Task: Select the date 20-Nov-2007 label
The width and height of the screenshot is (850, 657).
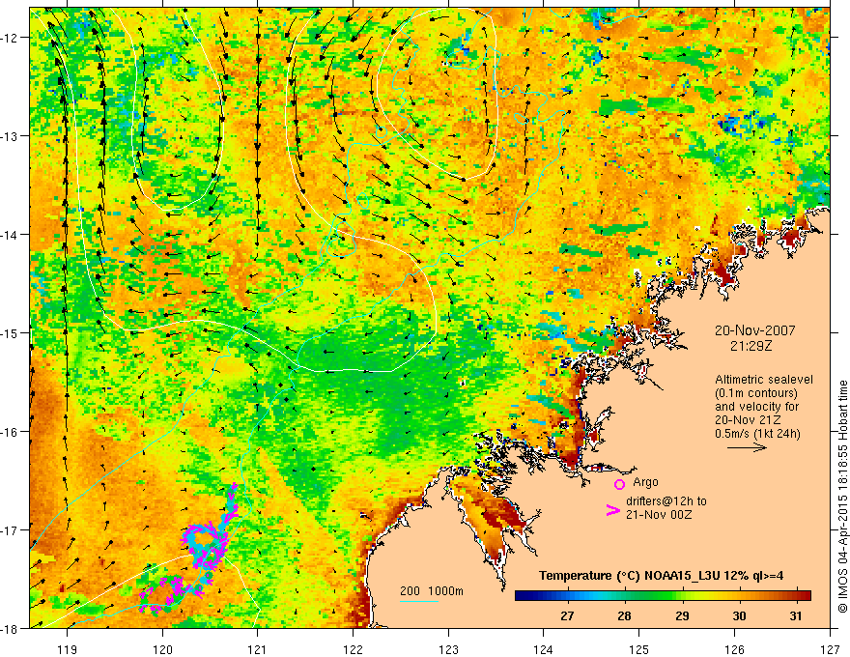Action: [754, 330]
